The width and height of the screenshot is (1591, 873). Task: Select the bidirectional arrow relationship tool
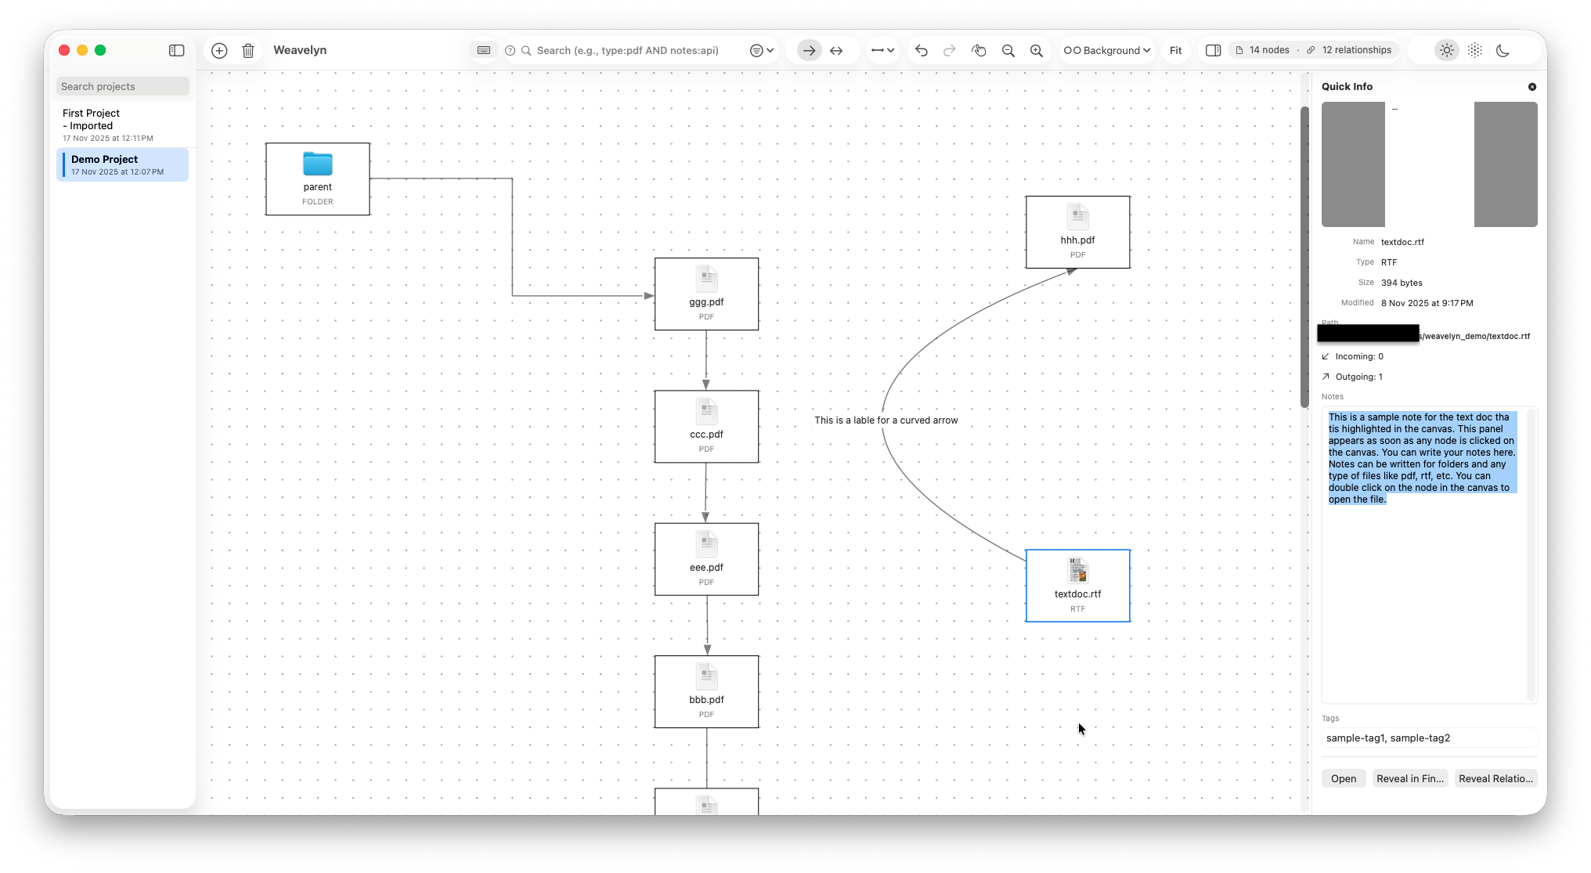(x=836, y=50)
